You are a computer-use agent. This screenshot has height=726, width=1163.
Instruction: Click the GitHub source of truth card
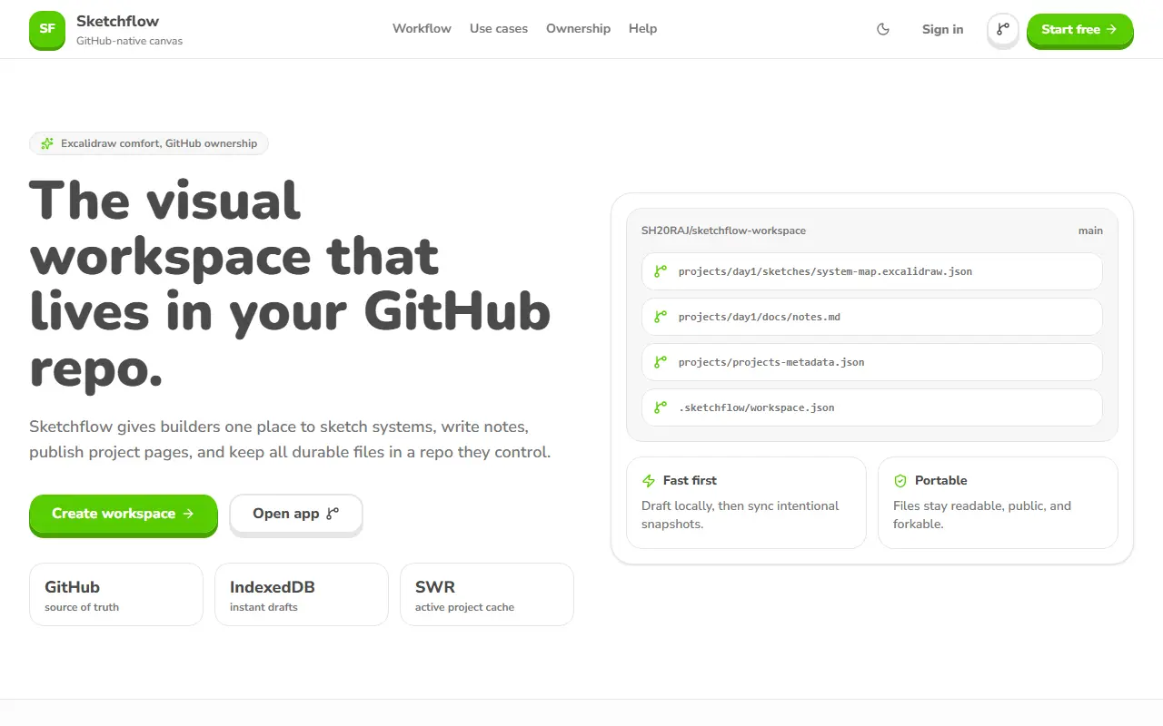[x=116, y=594]
